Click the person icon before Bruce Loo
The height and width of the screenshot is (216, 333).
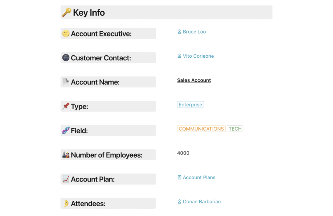coord(179,32)
